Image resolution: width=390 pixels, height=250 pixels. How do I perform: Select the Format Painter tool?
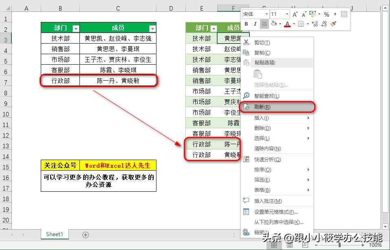(333, 24)
